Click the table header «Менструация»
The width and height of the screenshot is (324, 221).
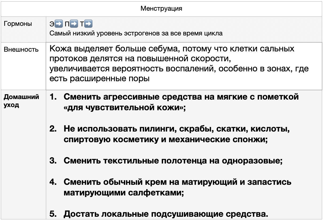161,9
